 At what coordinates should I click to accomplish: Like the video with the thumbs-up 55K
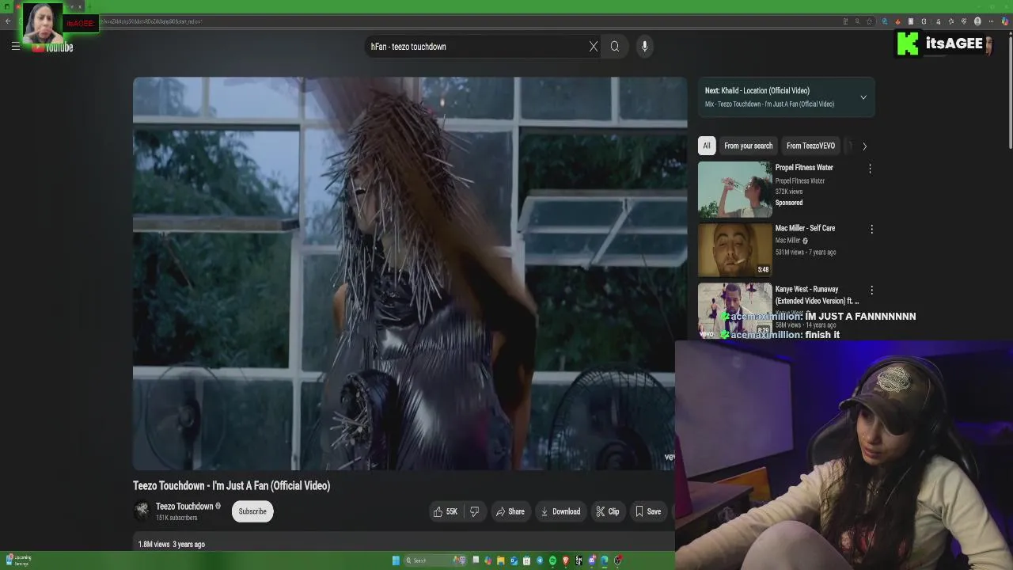[445, 511]
